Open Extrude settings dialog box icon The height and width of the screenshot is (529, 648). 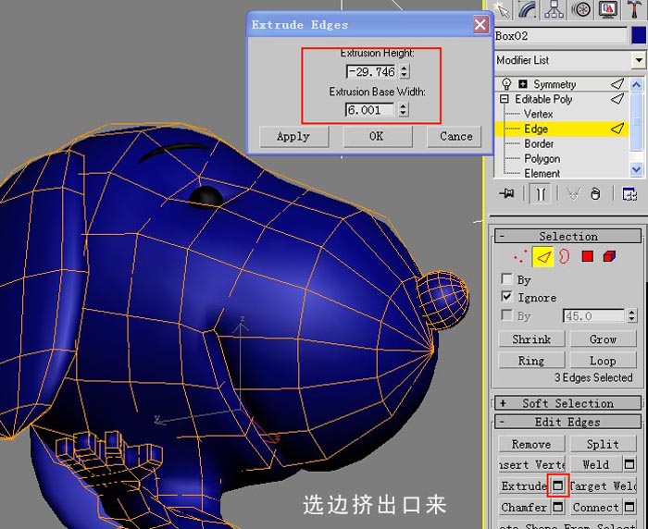click(557, 486)
